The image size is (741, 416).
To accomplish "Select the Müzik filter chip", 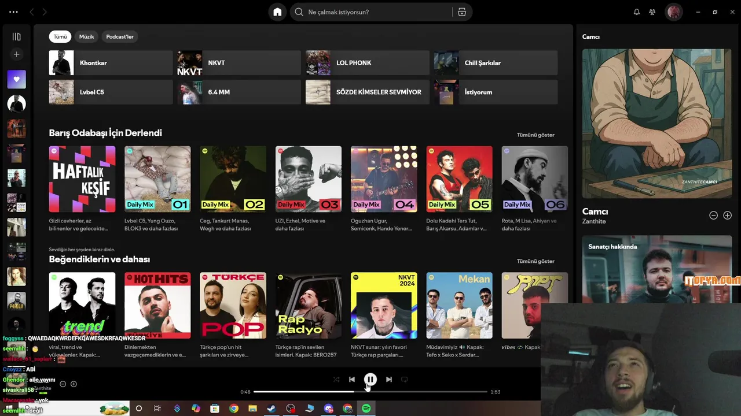I will [x=86, y=36].
